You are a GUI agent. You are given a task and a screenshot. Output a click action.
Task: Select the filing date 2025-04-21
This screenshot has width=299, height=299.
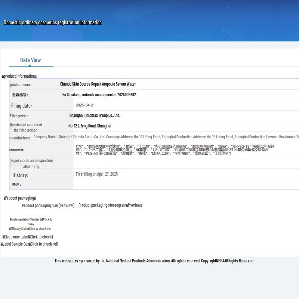pyautogui.click(x=85, y=105)
